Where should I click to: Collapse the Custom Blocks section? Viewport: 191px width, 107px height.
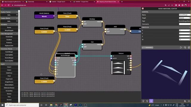pyautogui.click(x=17, y=18)
